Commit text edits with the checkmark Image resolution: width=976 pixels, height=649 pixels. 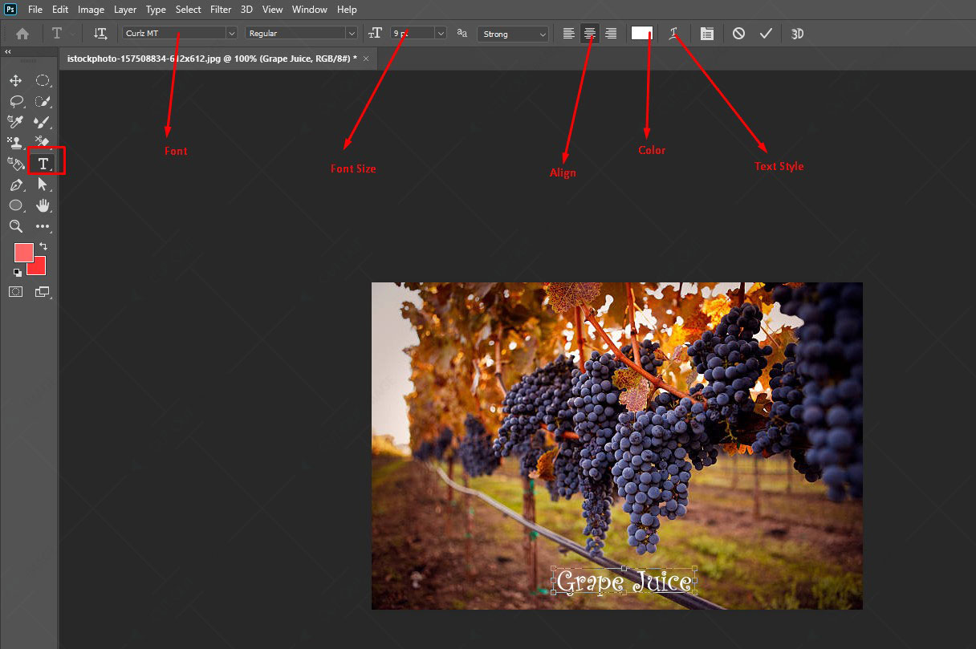[766, 34]
